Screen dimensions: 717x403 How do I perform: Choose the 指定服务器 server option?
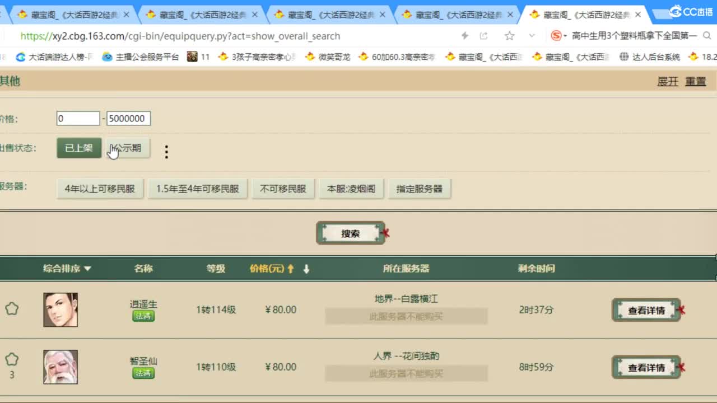pyautogui.click(x=420, y=189)
